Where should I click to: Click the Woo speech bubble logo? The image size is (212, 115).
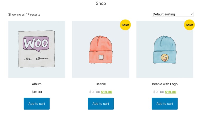pyautogui.click(x=36, y=43)
